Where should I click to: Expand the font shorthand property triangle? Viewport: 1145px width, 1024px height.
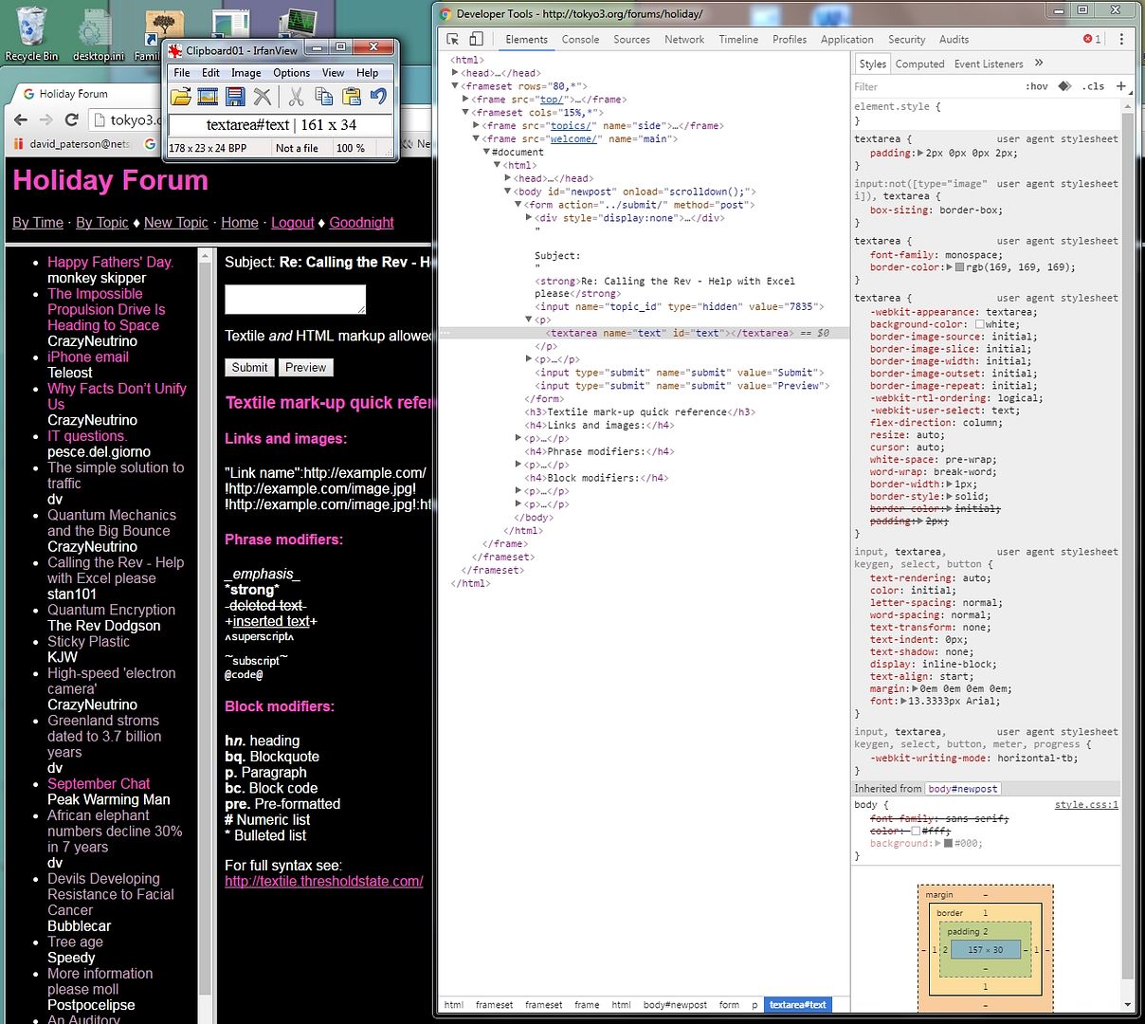(x=903, y=702)
